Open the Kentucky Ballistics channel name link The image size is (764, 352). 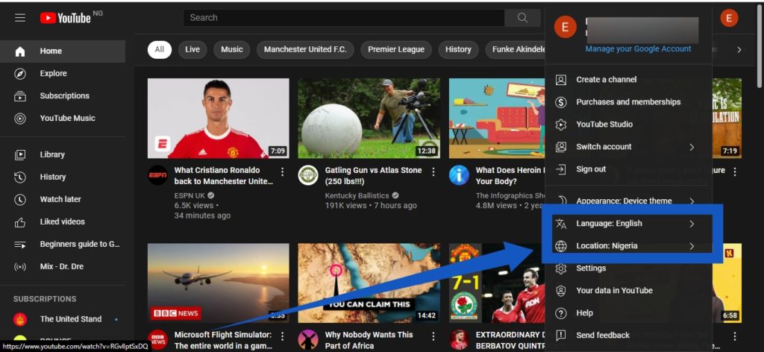click(x=357, y=195)
